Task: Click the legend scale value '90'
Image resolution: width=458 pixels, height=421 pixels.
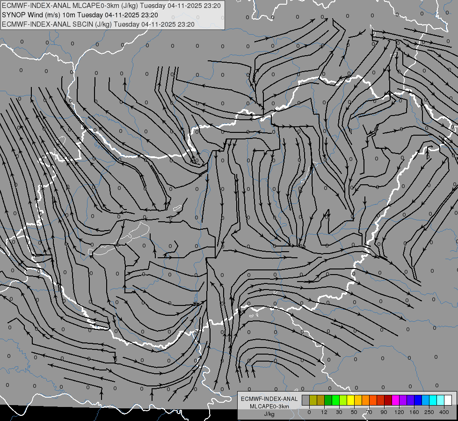Action: [384, 412]
